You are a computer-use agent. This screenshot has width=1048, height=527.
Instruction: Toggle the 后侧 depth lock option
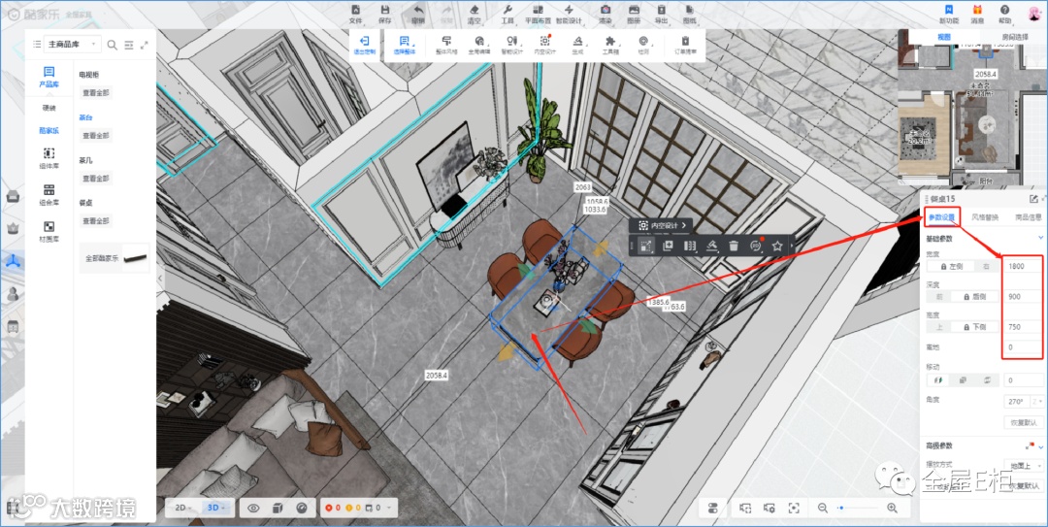tap(975, 296)
